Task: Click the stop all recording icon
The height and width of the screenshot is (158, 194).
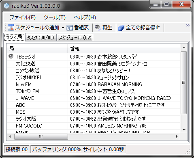Action: 121,28
